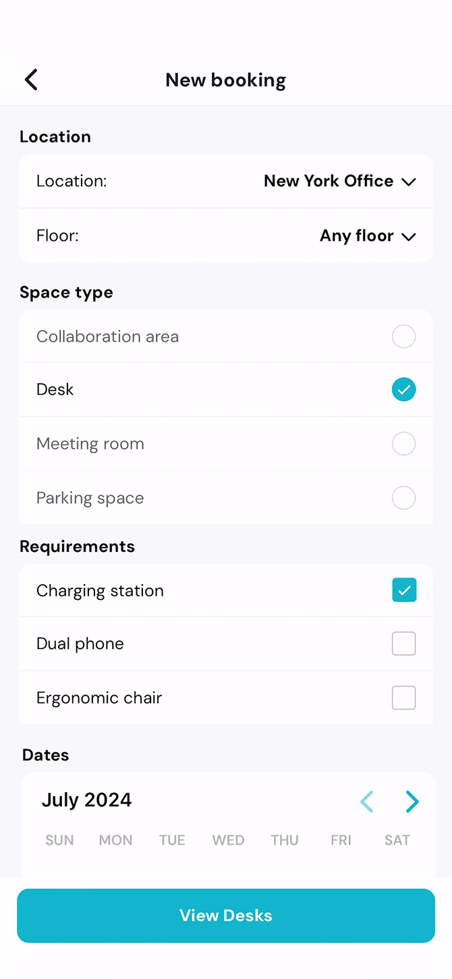Open the Location dropdown chevron

408,181
